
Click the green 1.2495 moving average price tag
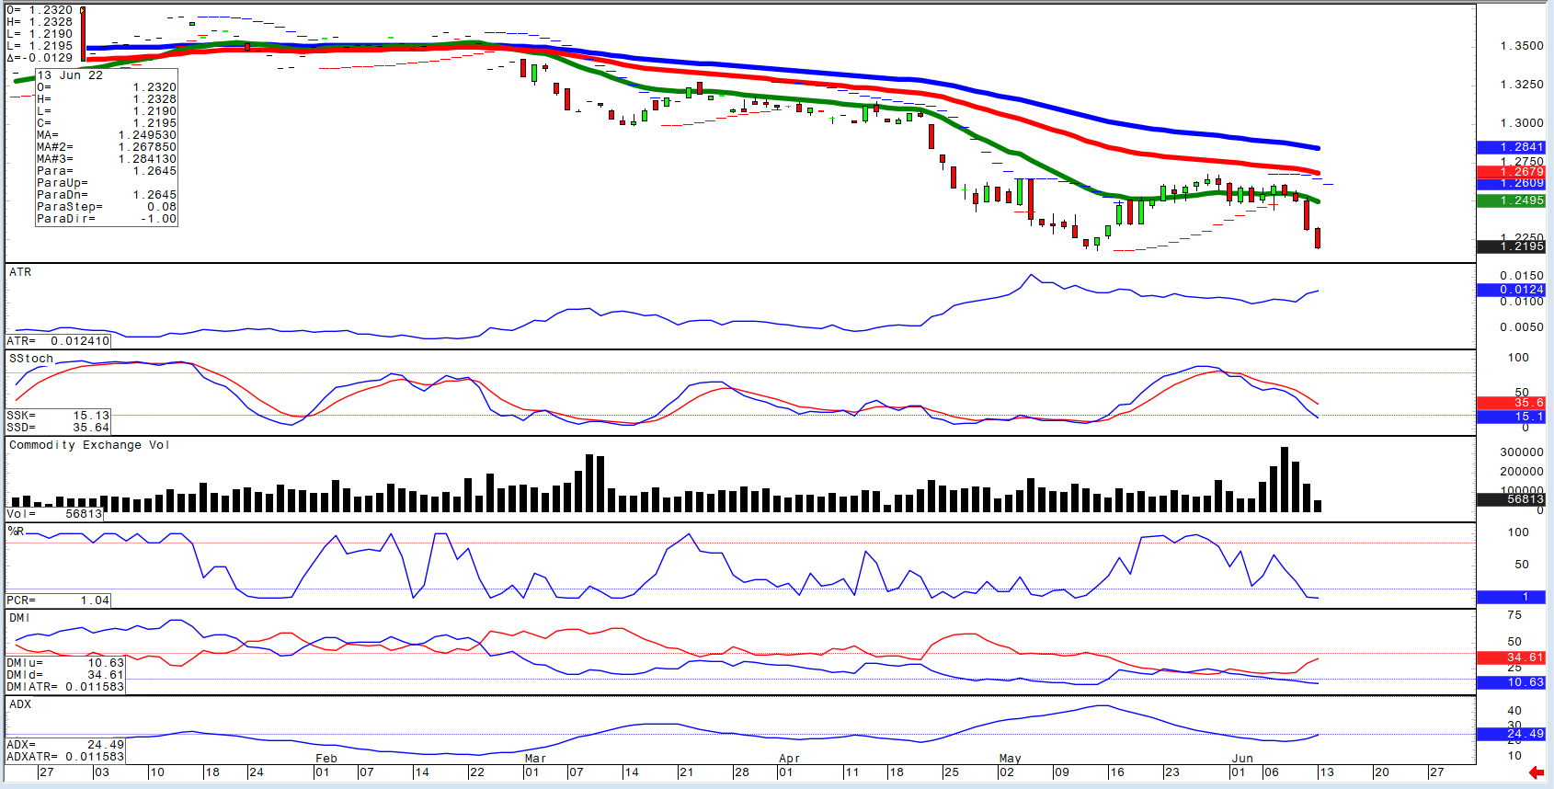[x=1511, y=200]
